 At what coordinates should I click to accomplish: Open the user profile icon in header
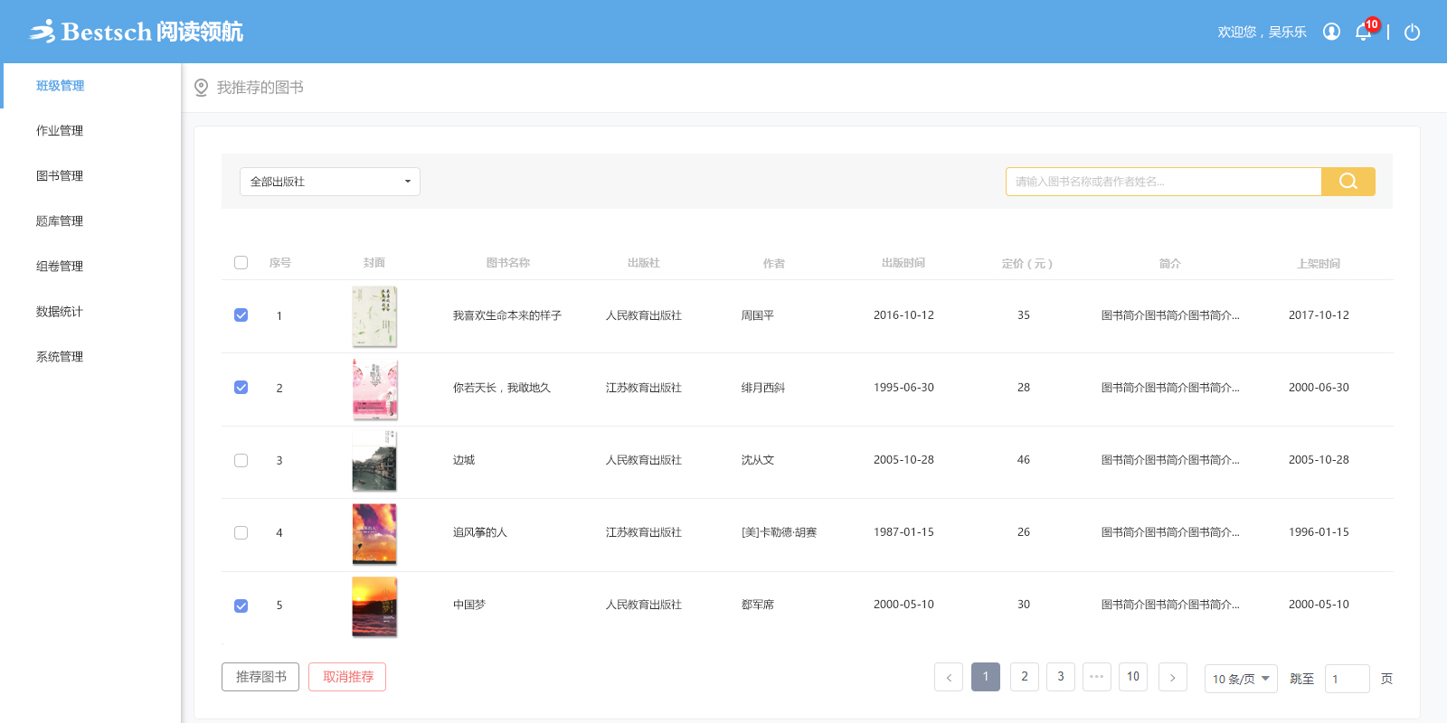click(x=1331, y=32)
